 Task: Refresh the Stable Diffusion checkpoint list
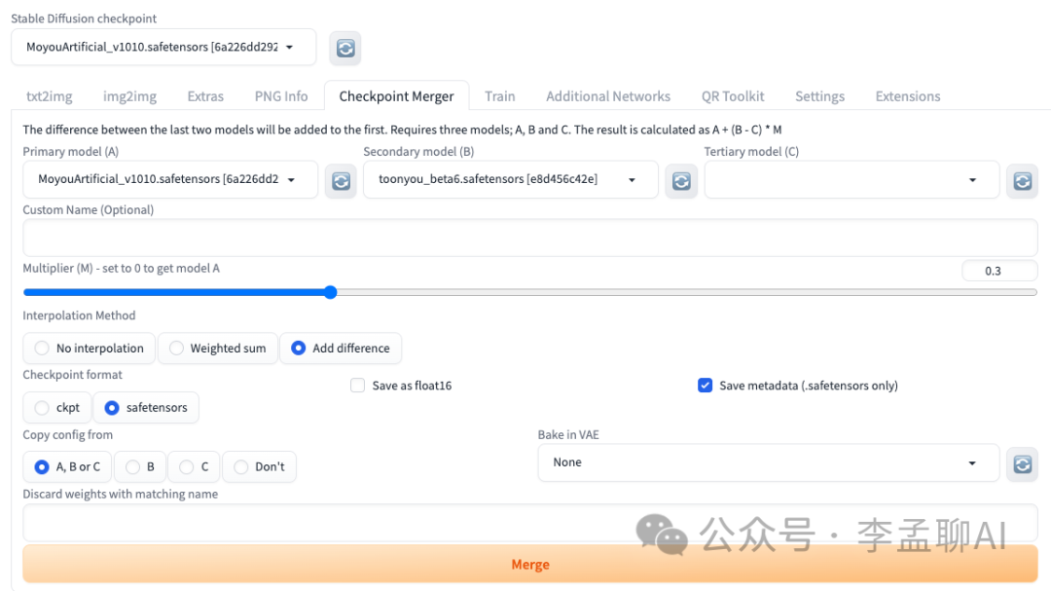(345, 49)
